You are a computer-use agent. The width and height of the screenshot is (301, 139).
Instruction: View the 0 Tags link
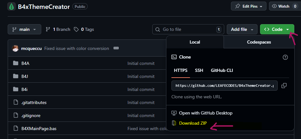point(84,29)
